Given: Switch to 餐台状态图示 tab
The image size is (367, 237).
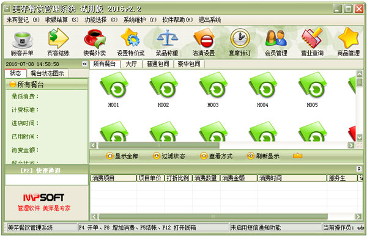Looking at the screenshot, I should point(47,73).
